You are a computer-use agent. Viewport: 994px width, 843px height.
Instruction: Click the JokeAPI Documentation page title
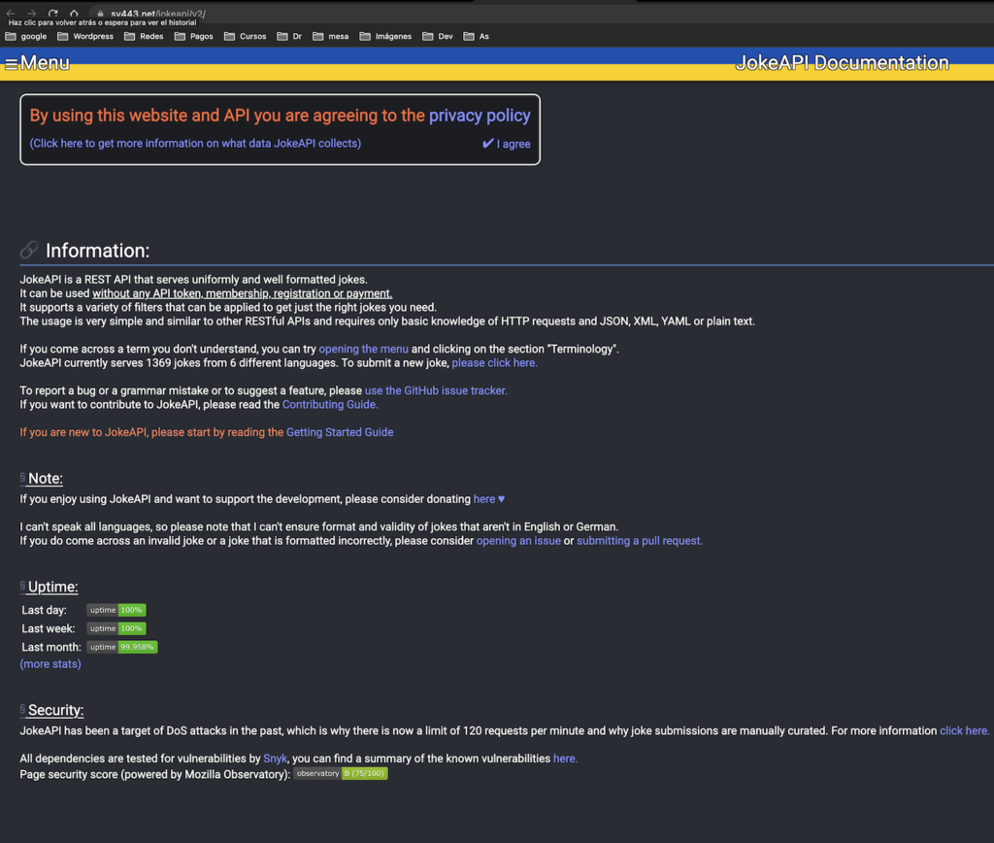pyautogui.click(x=842, y=63)
